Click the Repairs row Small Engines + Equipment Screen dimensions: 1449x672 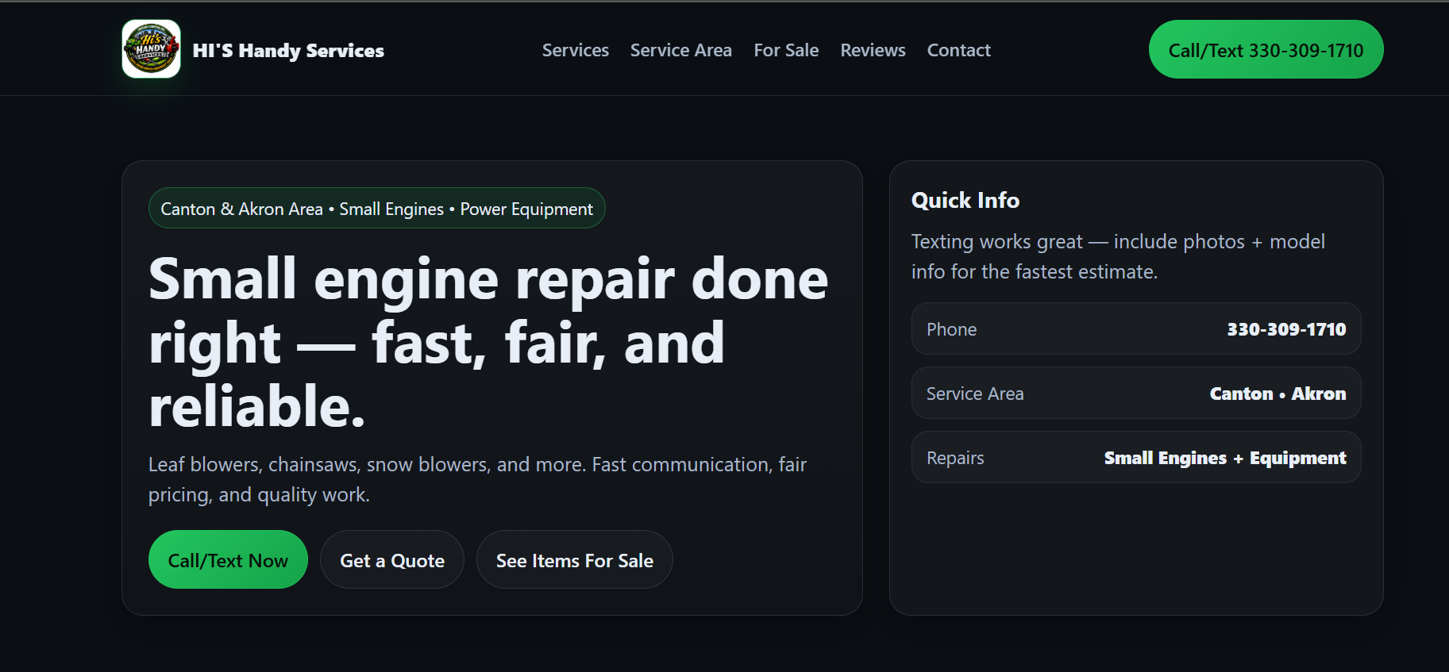1136,457
